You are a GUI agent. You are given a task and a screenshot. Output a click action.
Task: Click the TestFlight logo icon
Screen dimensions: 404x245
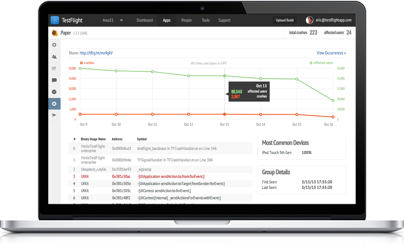coord(55,20)
